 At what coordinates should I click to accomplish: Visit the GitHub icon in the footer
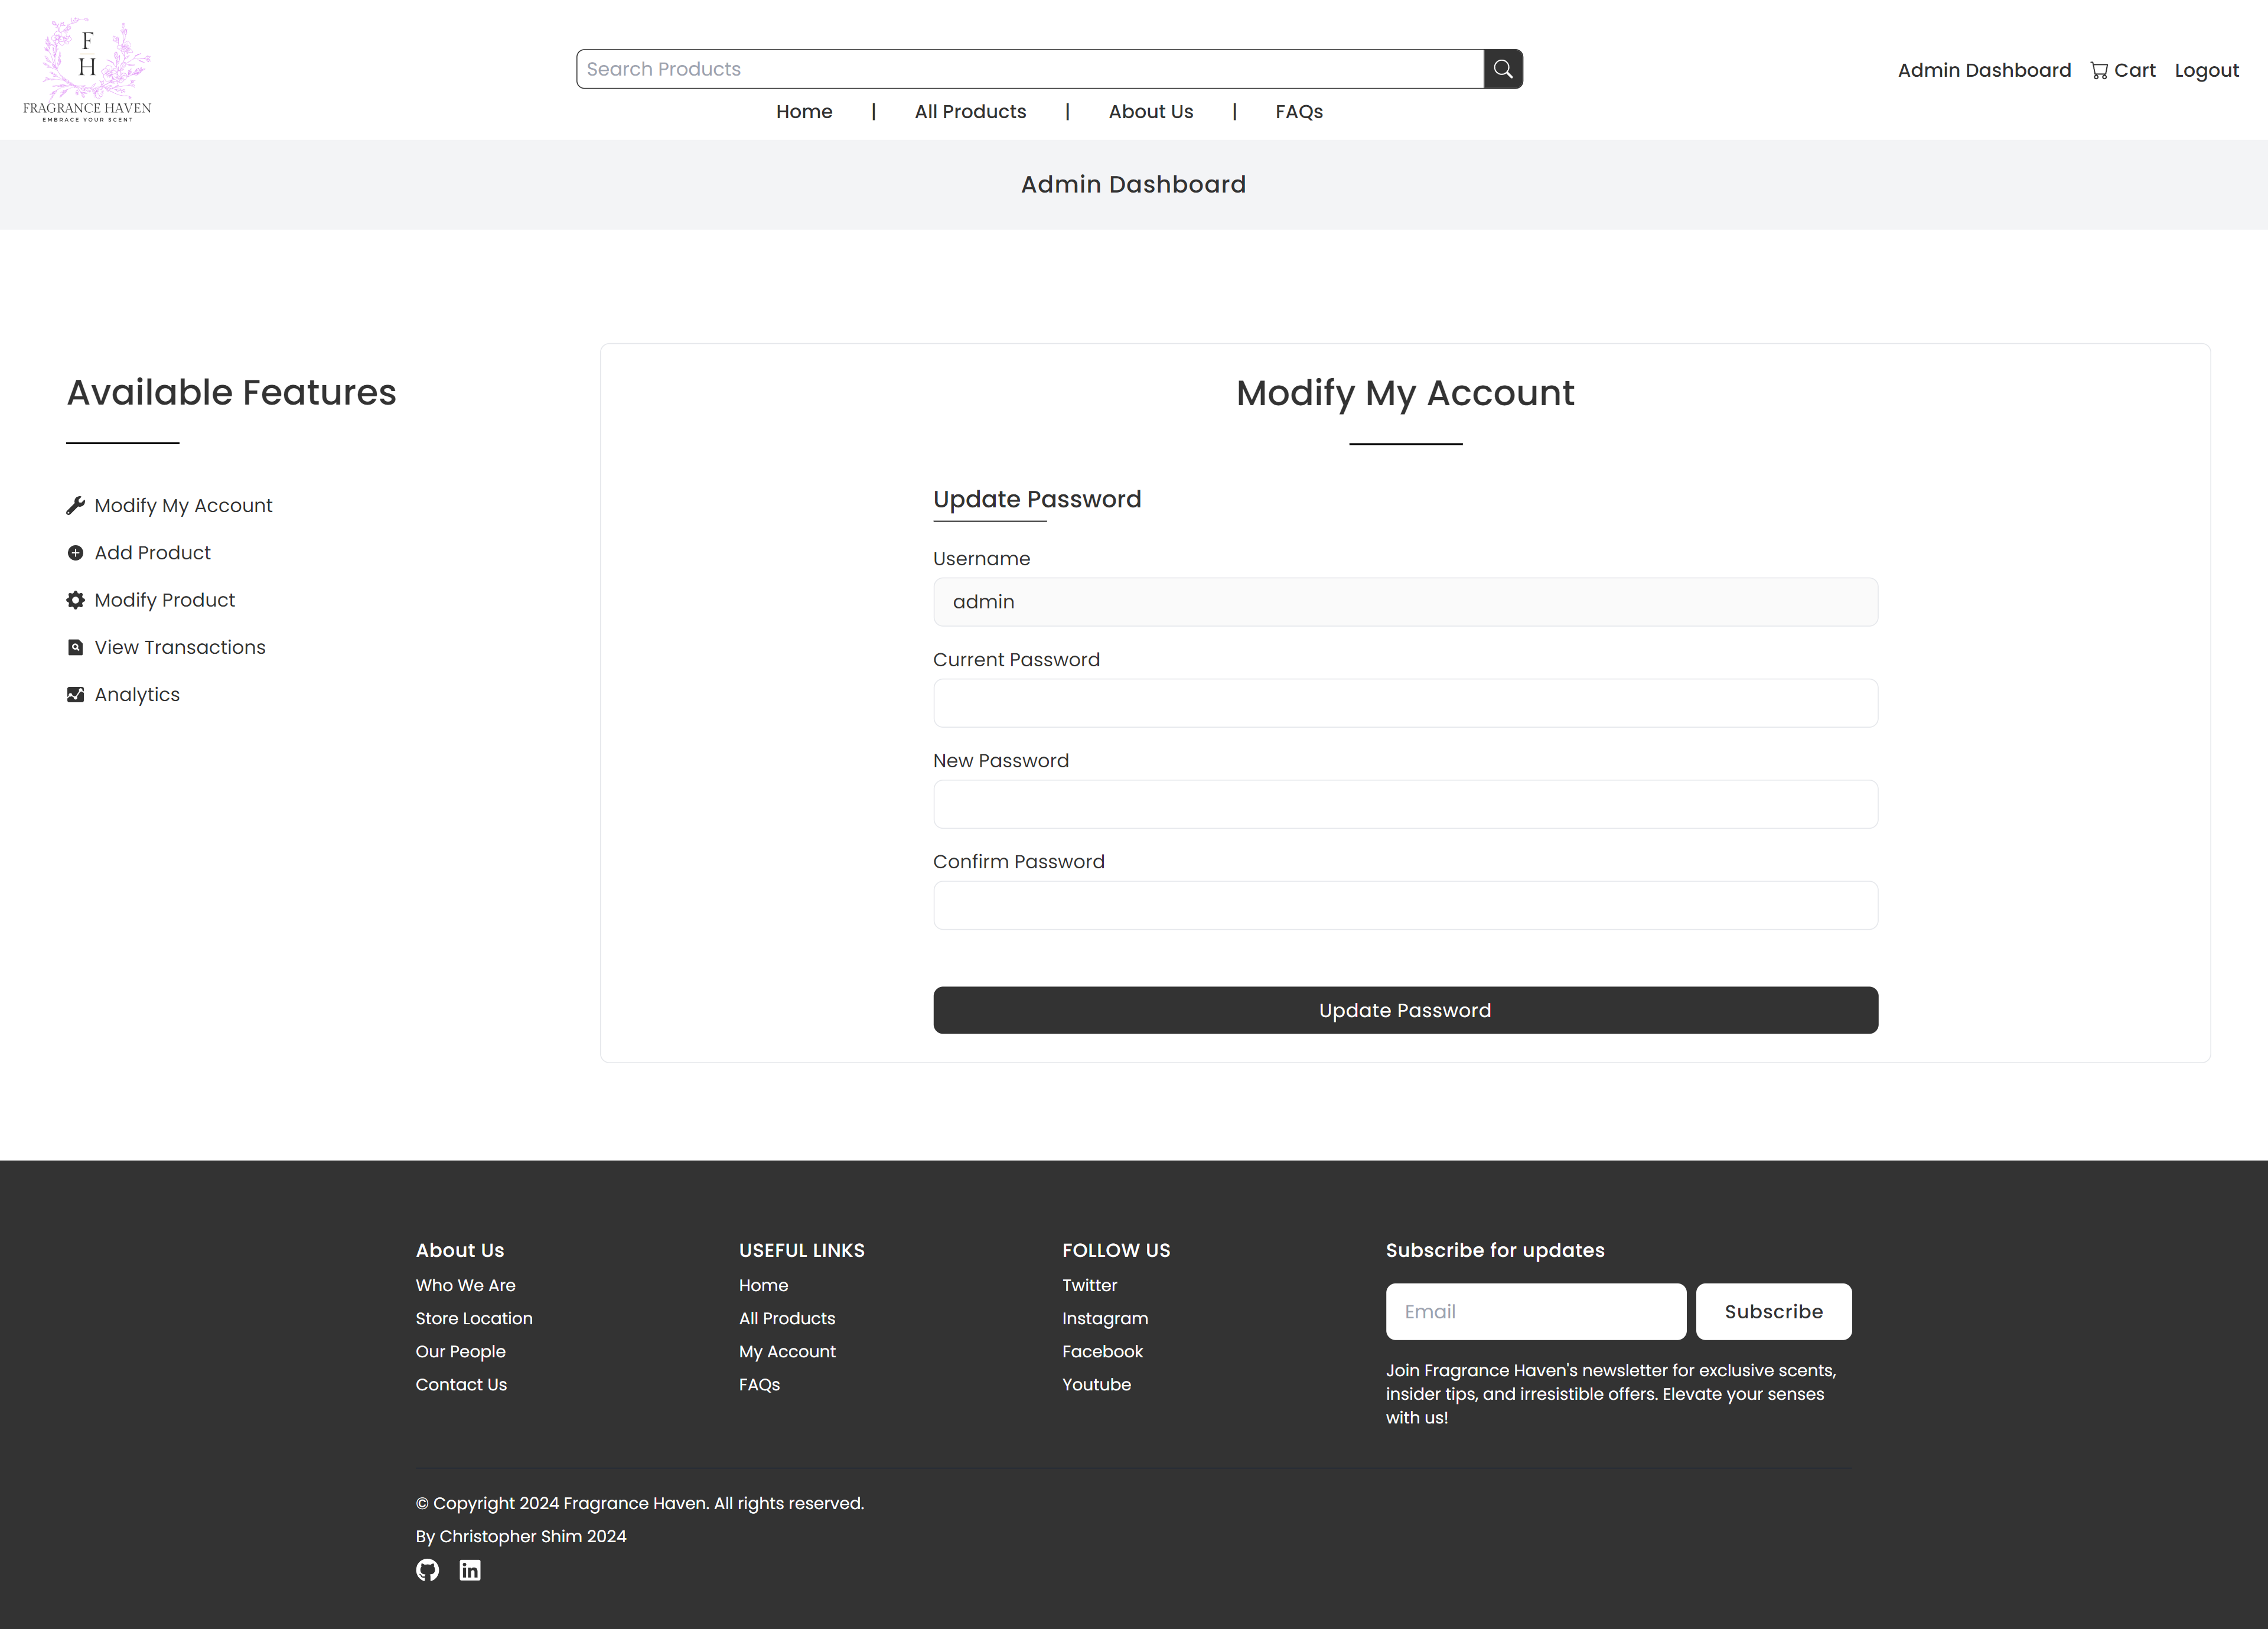(427, 1570)
